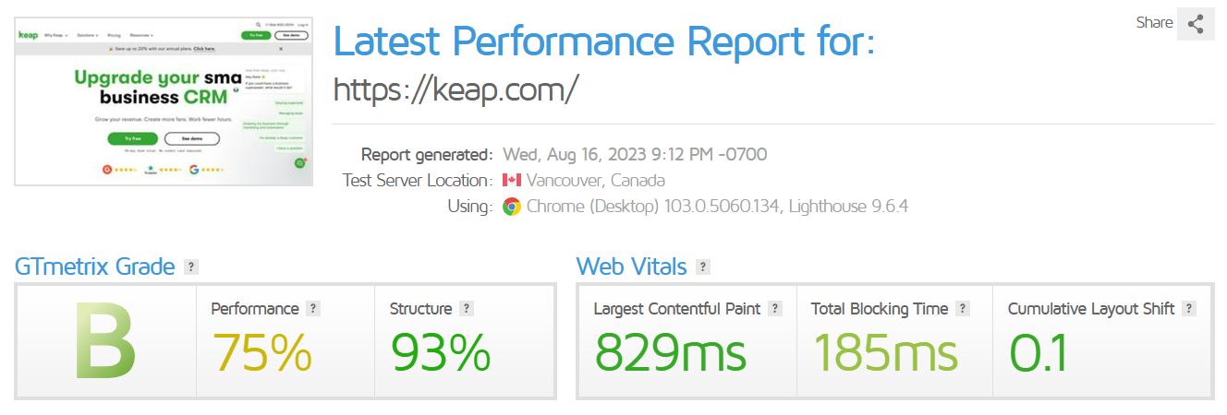Click the 829ms Largest Contentful Paint value
The image size is (1227, 415).
tap(670, 352)
